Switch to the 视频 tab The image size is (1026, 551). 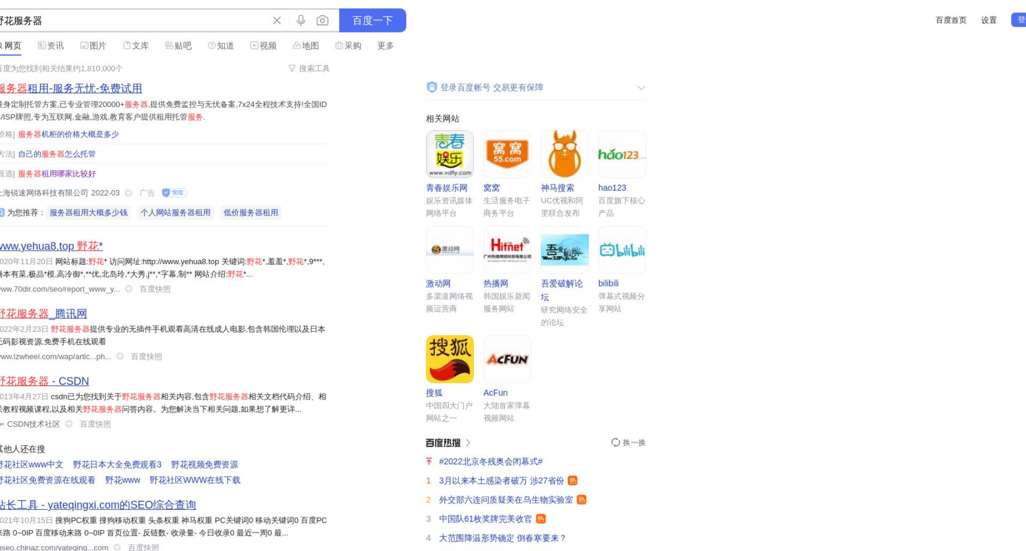(263, 46)
